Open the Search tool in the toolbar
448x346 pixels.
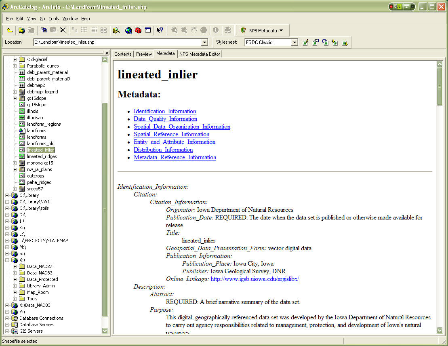pyautogui.click(x=116, y=30)
